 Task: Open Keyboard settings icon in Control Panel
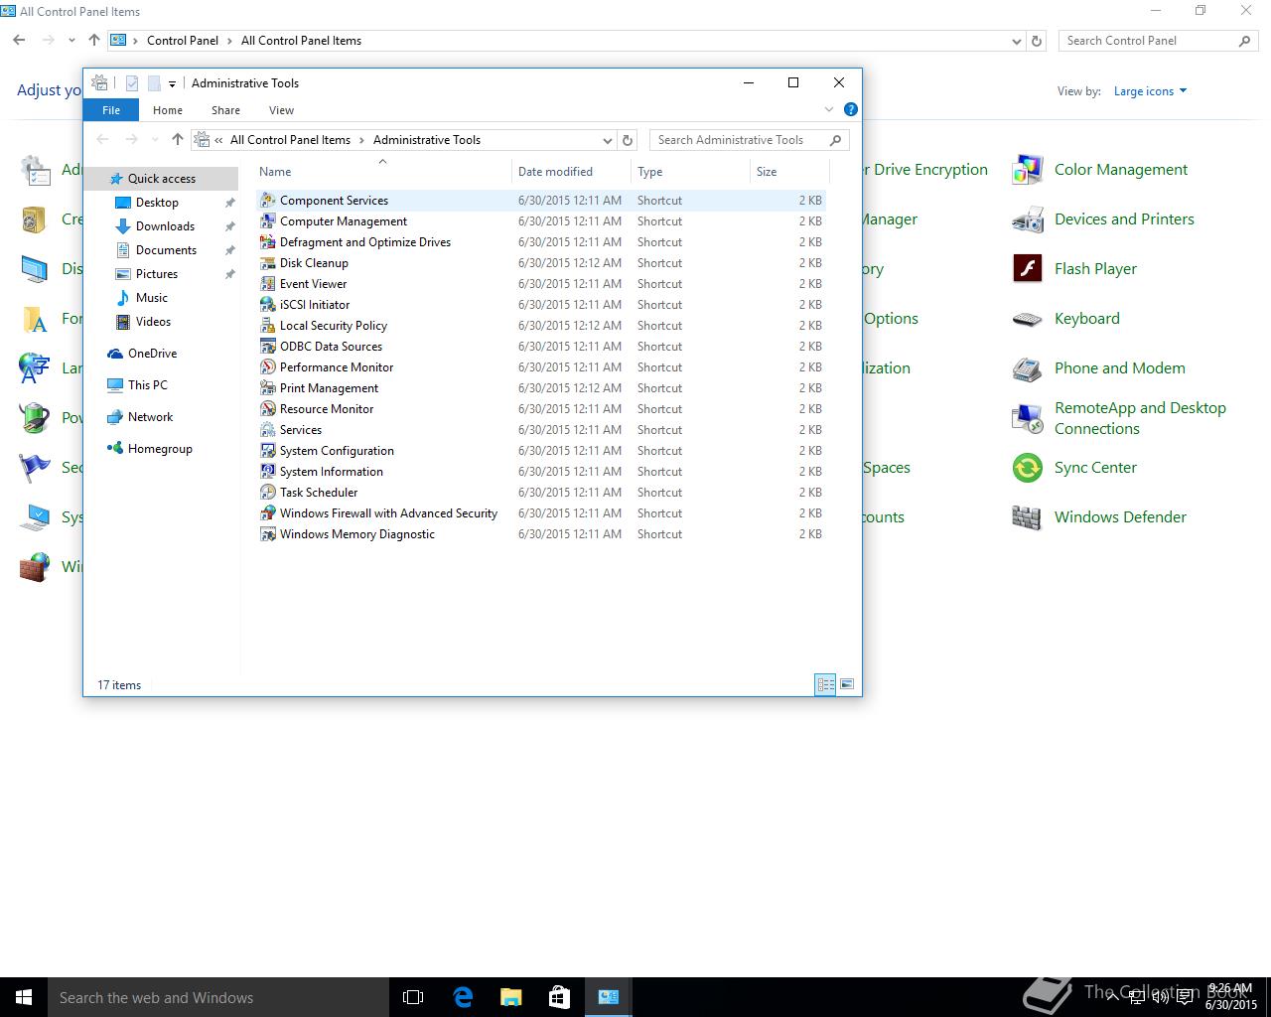click(x=1027, y=319)
